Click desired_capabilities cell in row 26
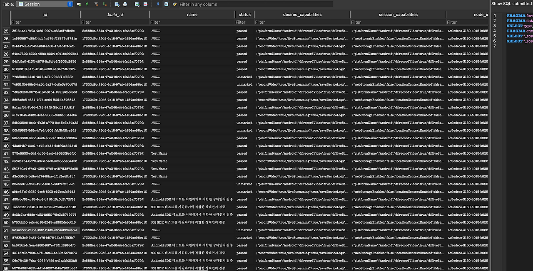This screenshot has width=533, height=271. pos(302,39)
